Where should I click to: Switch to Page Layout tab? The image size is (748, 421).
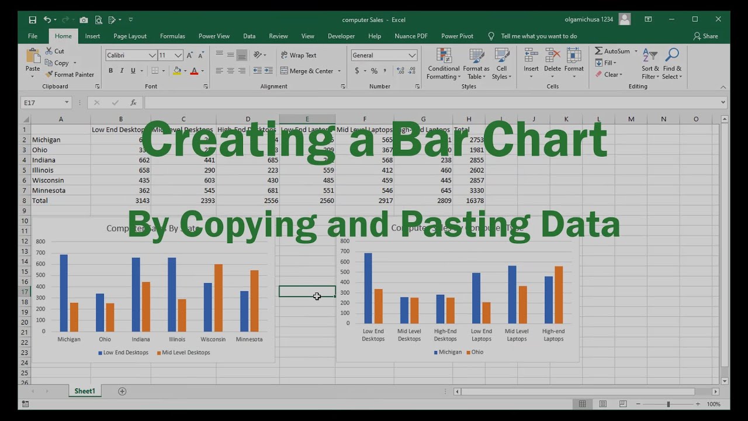click(130, 36)
